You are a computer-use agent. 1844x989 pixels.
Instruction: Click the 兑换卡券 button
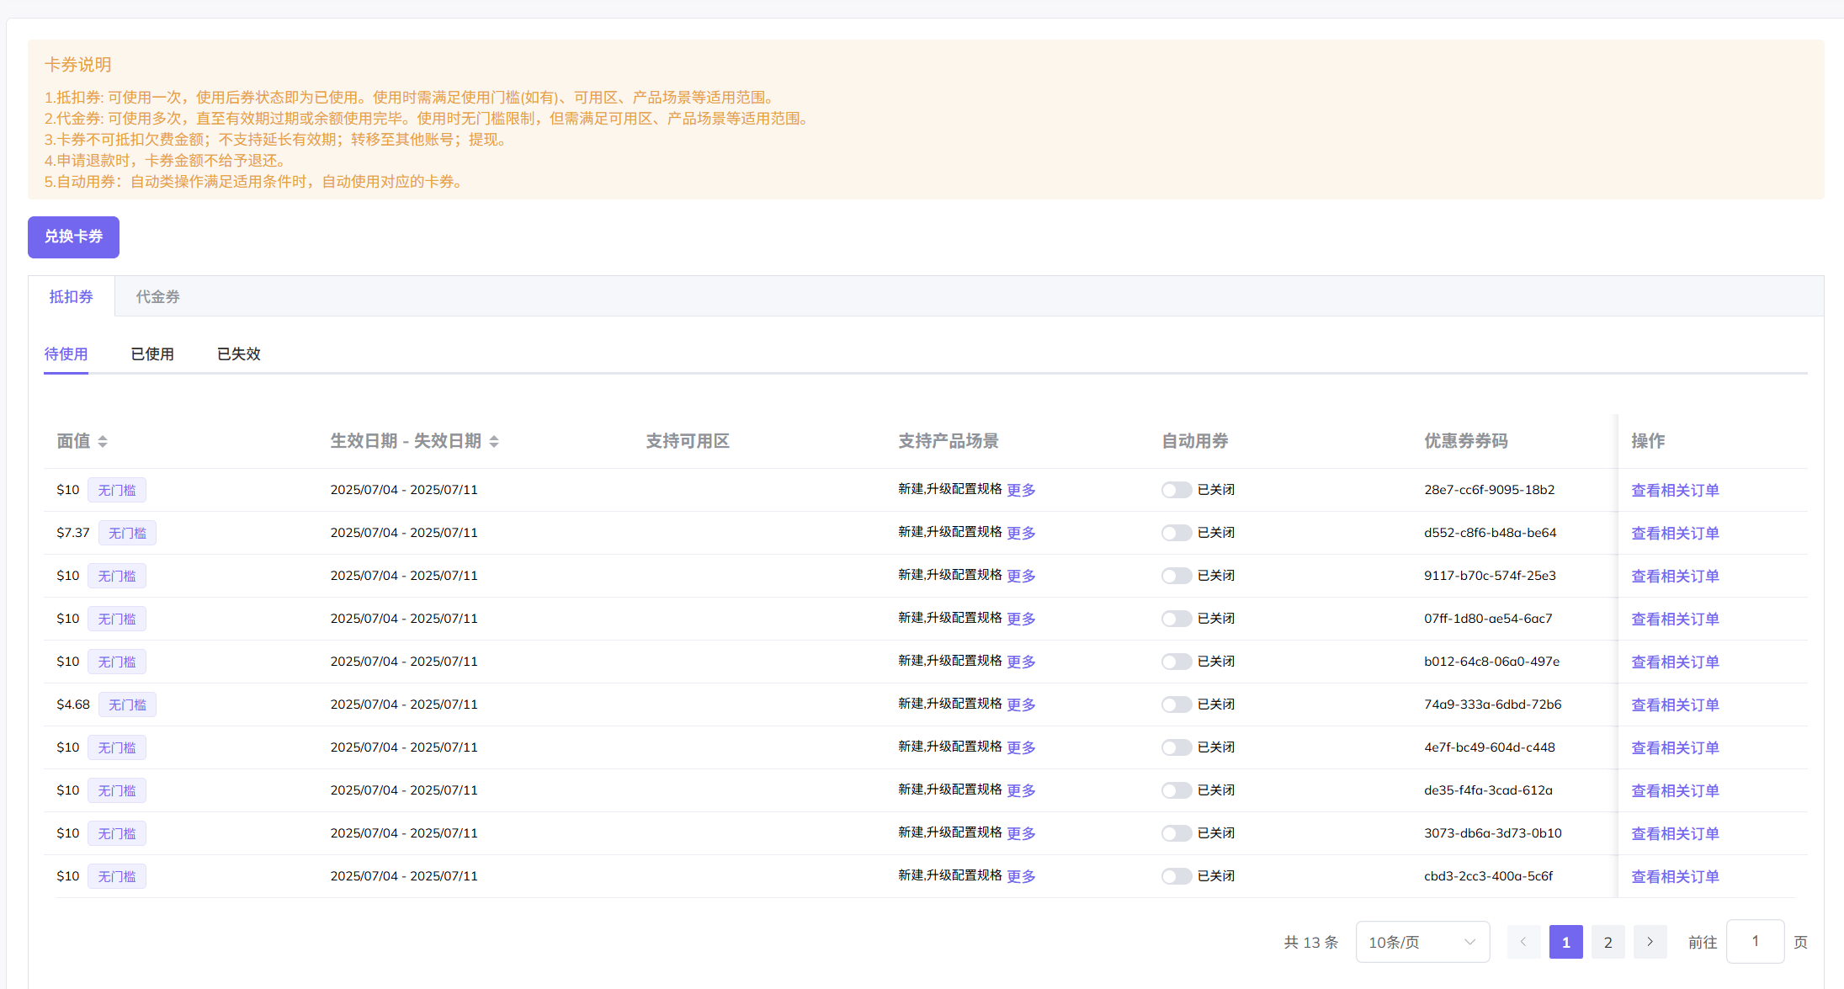click(73, 237)
